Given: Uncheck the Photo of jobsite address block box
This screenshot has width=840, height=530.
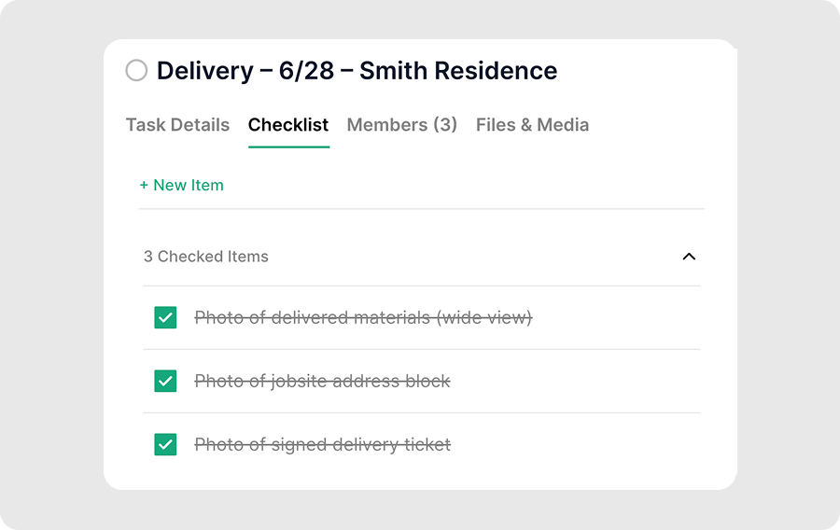Looking at the screenshot, I should pos(165,382).
